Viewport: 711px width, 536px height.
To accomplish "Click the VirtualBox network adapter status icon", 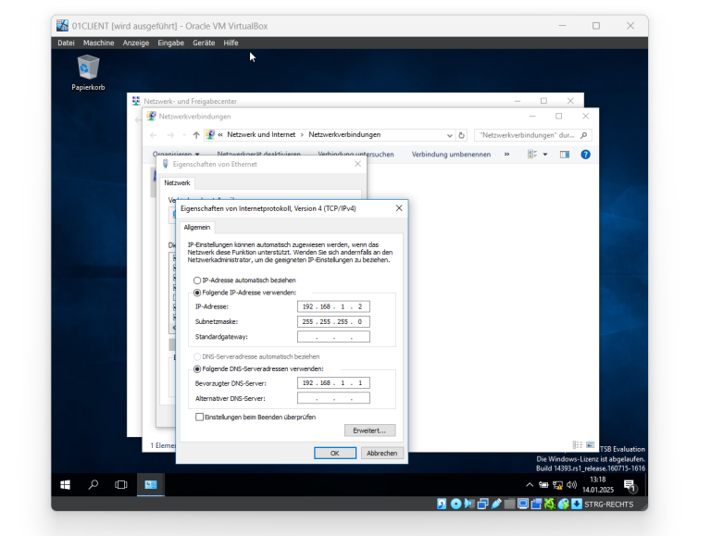I will coord(482,504).
